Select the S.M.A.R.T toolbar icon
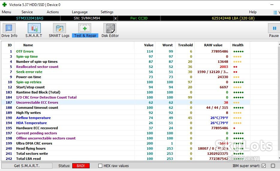 34,28
